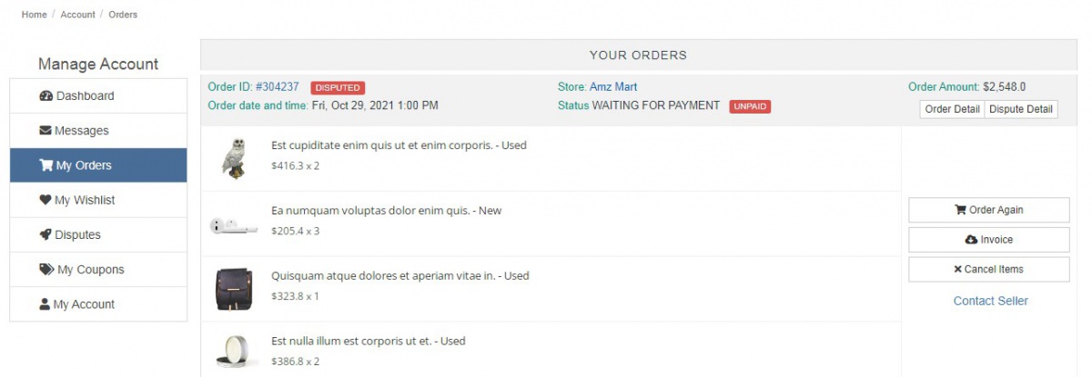Open the Order Detail button
The width and height of the screenshot is (1092, 377).
coord(952,109)
